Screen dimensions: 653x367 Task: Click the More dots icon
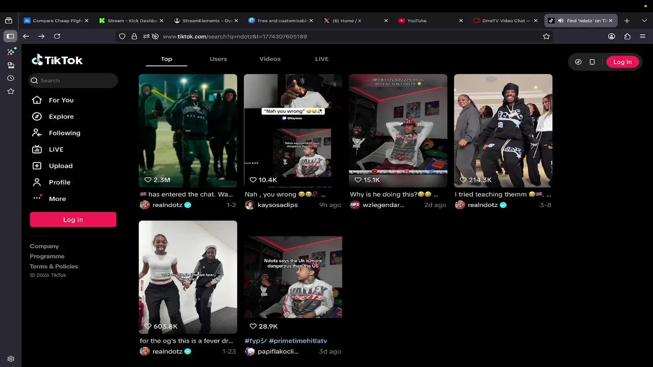click(x=37, y=198)
